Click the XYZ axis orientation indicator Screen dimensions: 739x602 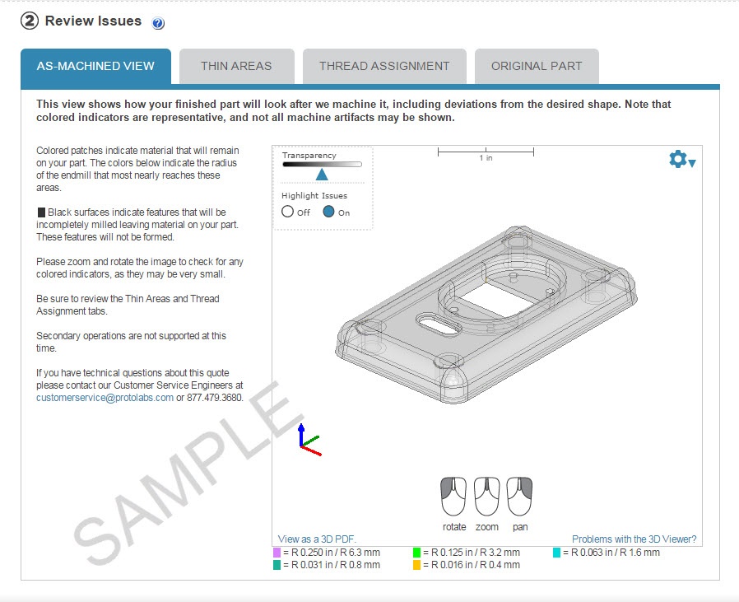pos(309,440)
